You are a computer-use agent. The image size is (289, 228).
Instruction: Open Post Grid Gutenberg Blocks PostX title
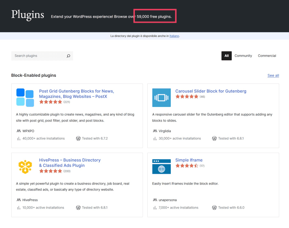76,94
